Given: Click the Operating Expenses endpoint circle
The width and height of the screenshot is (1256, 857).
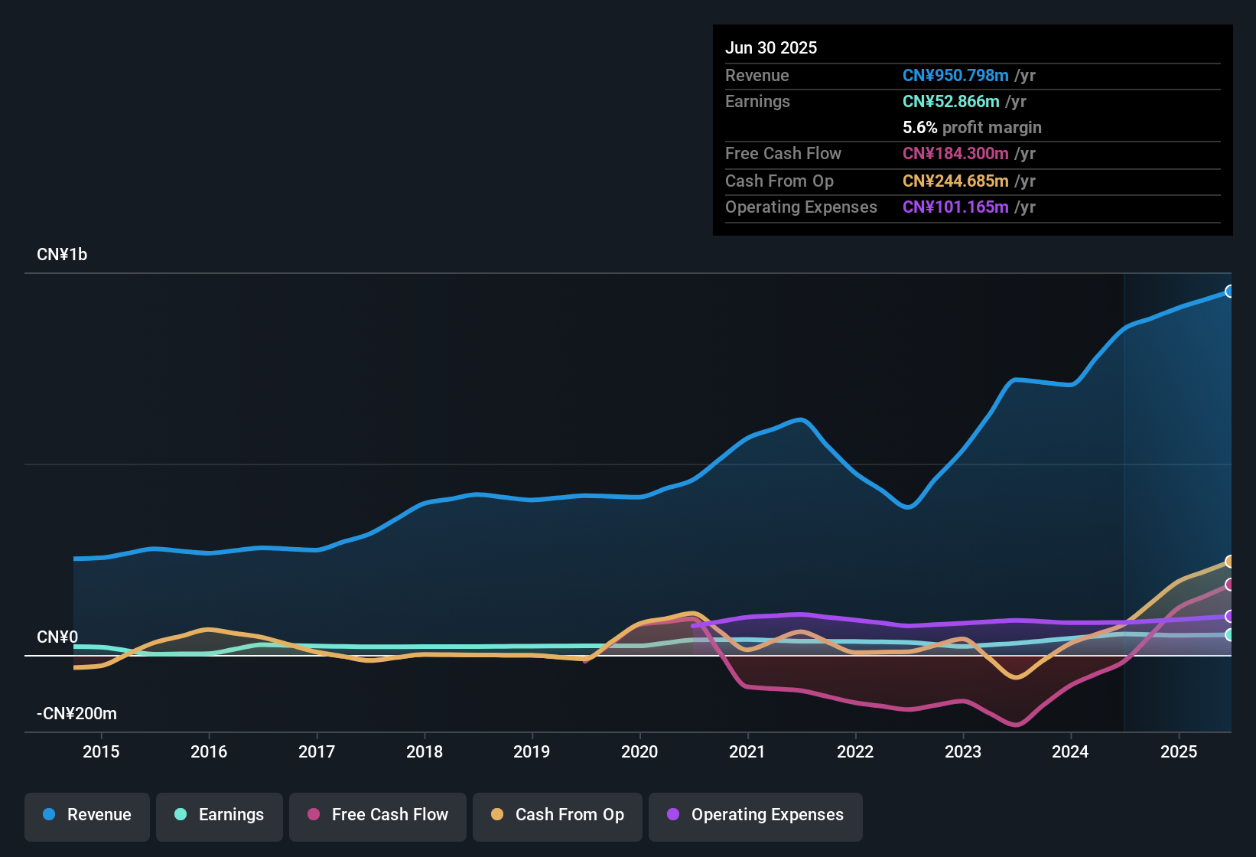Looking at the screenshot, I should [x=1230, y=617].
